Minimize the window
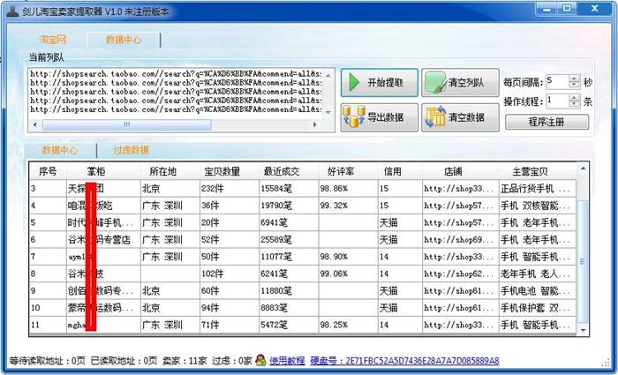Viewport: 618px width, 375px height. click(x=546, y=10)
